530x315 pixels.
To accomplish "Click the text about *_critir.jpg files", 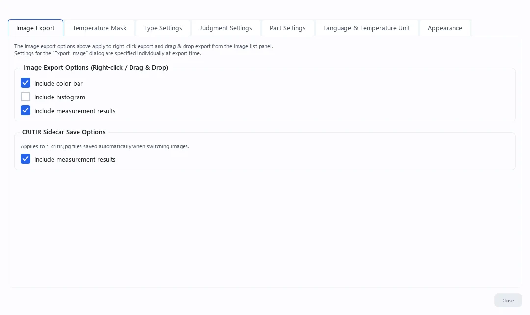I will tap(105, 146).
